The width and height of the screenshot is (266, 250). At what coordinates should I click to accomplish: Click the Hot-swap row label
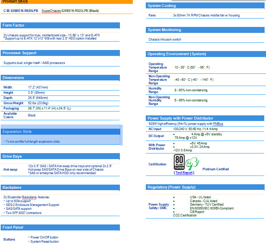(x=11, y=170)
